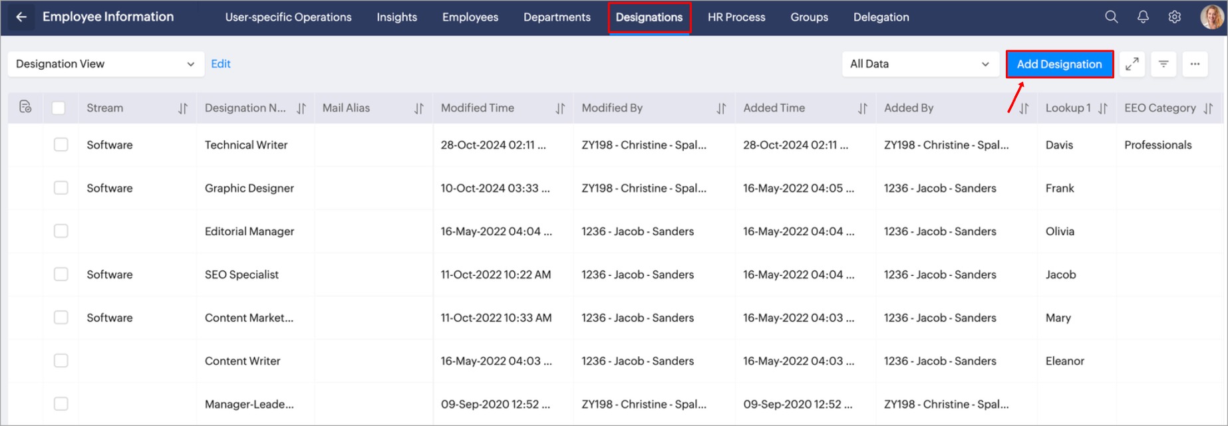
Task: Open the Delegation tab
Action: (x=881, y=17)
